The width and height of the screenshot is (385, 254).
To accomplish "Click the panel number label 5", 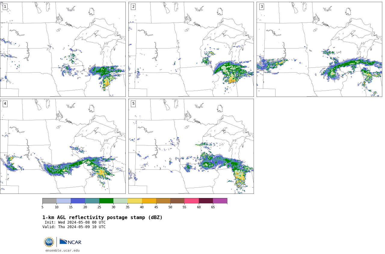I will click(x=133, y=104).
